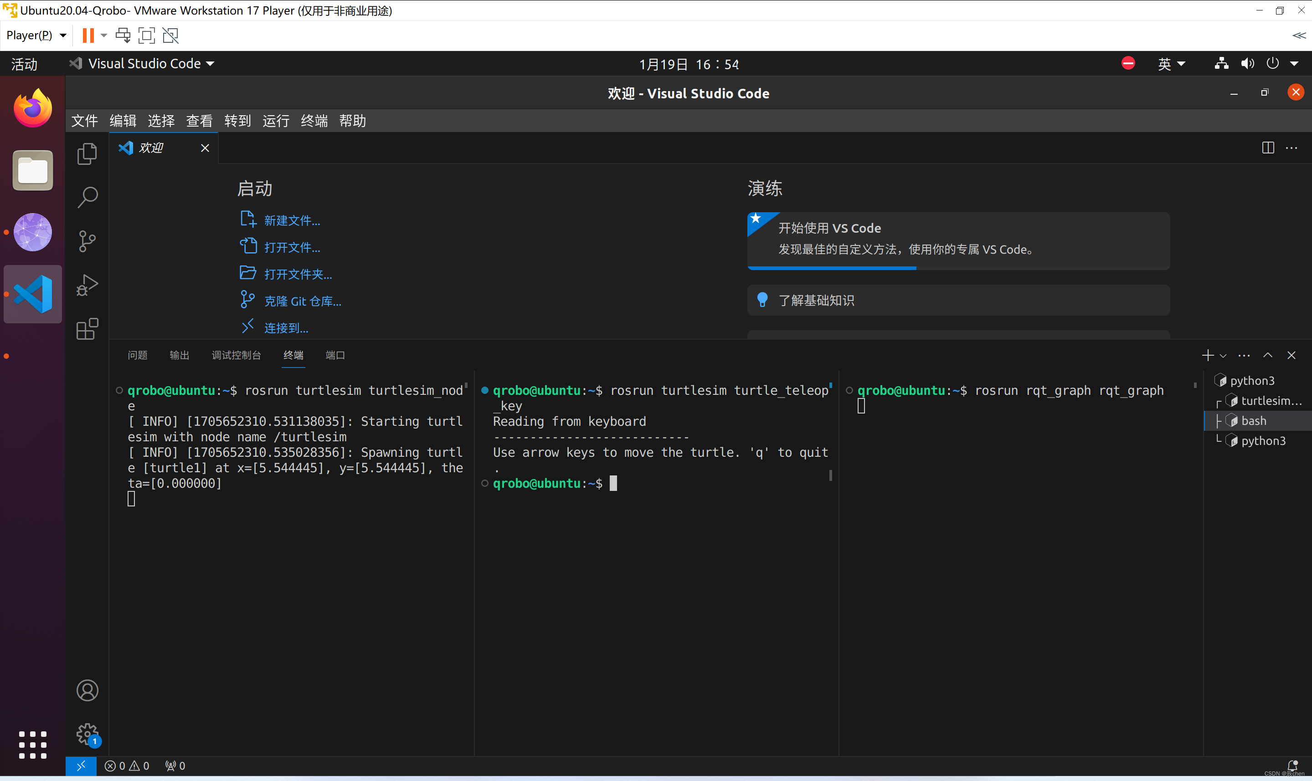Enter VMware full screen mode icon
1312x781 pixels.
(146, 35)
